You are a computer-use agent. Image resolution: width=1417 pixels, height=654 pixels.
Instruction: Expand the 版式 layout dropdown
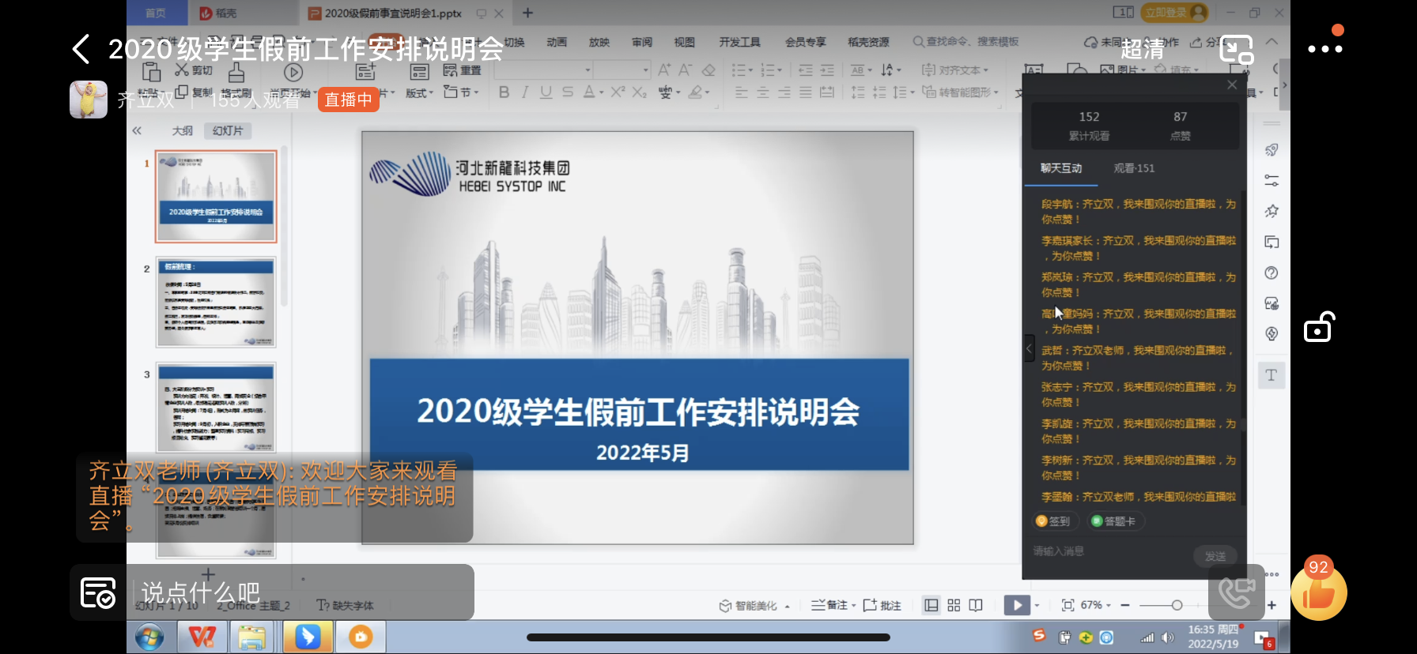pos(420,92)
